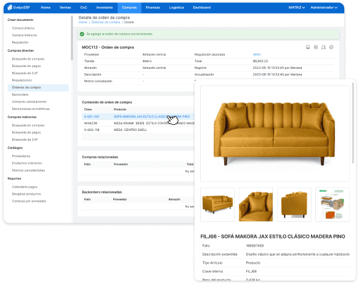Open Backorders in sidebar
Viewport: 359px width, 284px height.
(20, 95)
